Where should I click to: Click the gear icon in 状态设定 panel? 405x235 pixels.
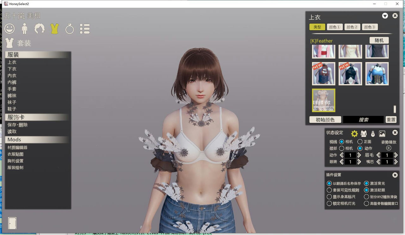[354, 133]
